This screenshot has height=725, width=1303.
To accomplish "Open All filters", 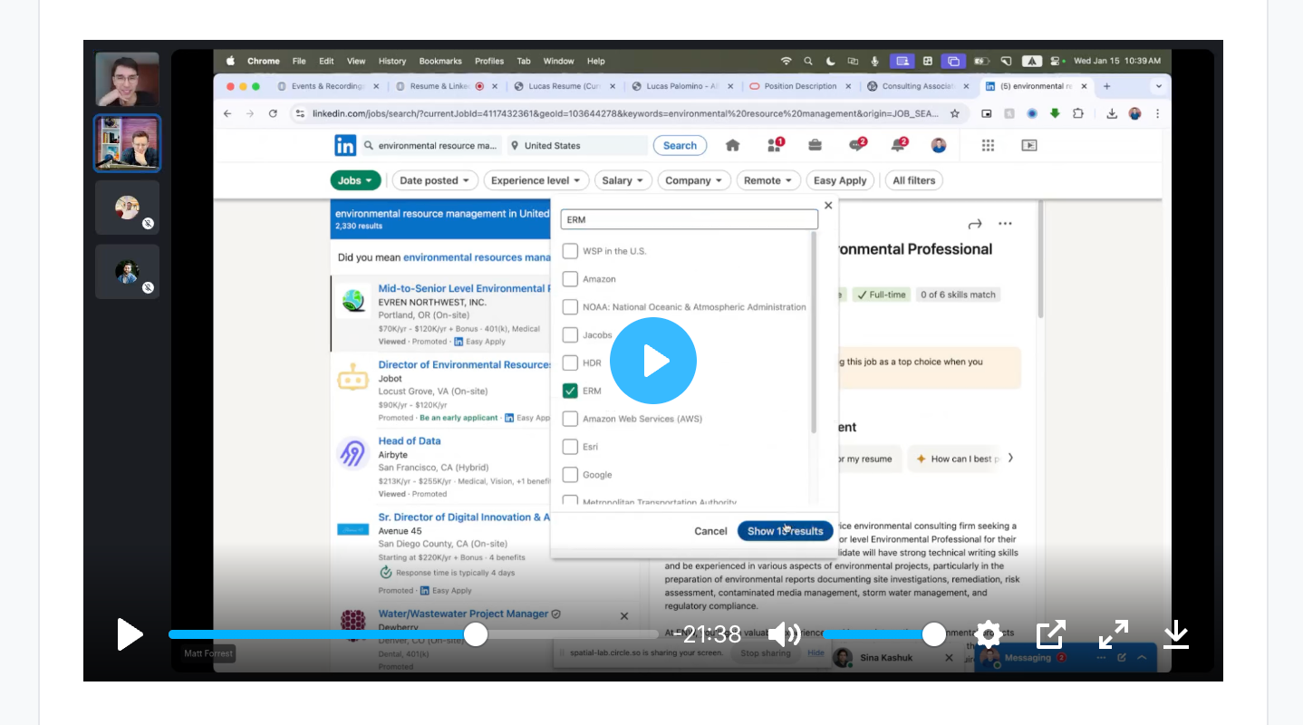I will pyautogui.click(x=913, y=180).
